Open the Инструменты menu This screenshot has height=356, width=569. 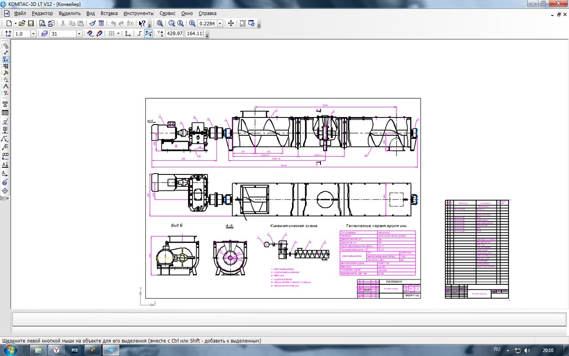[x=138, y=13]
